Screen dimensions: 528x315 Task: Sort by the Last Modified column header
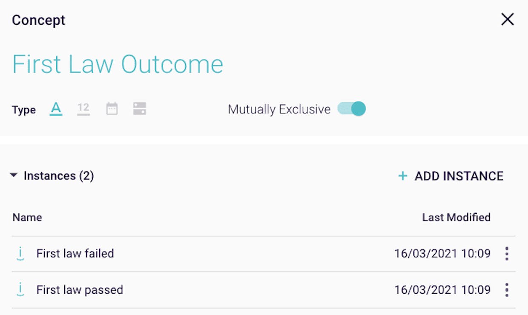tap(456, 218)
